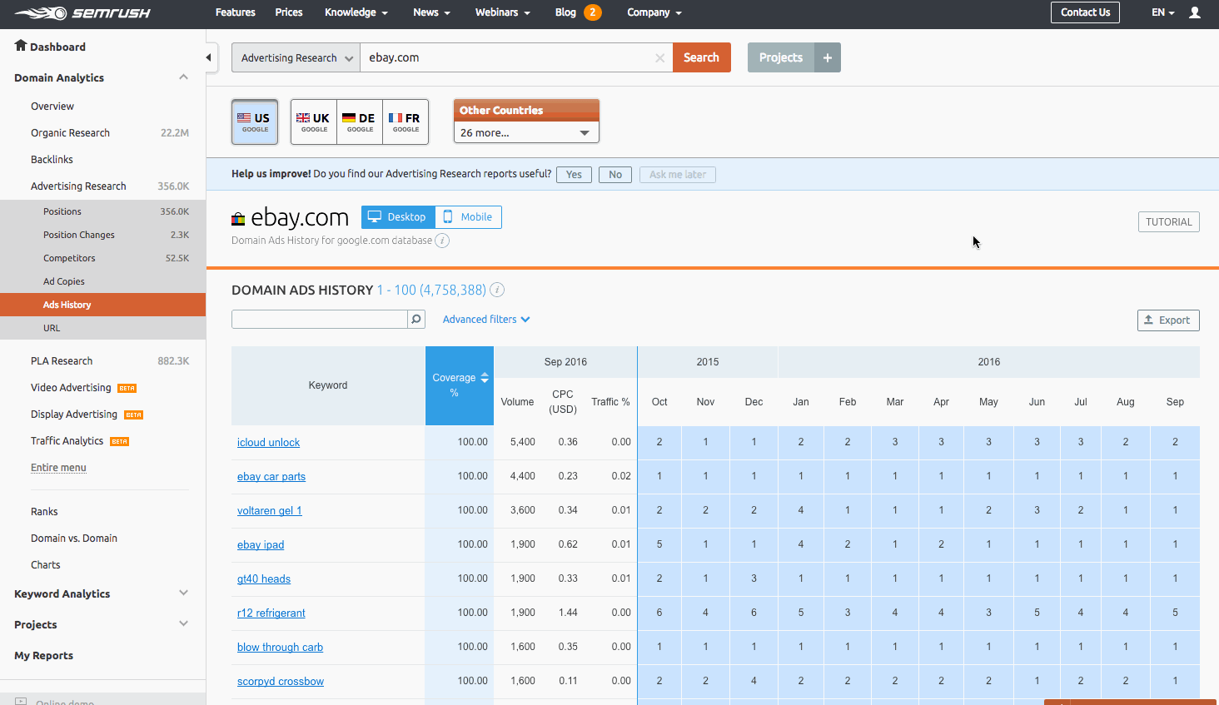1219x705 pixels.
Task: Open Prices in top navigation
Action: pos(289,12)
